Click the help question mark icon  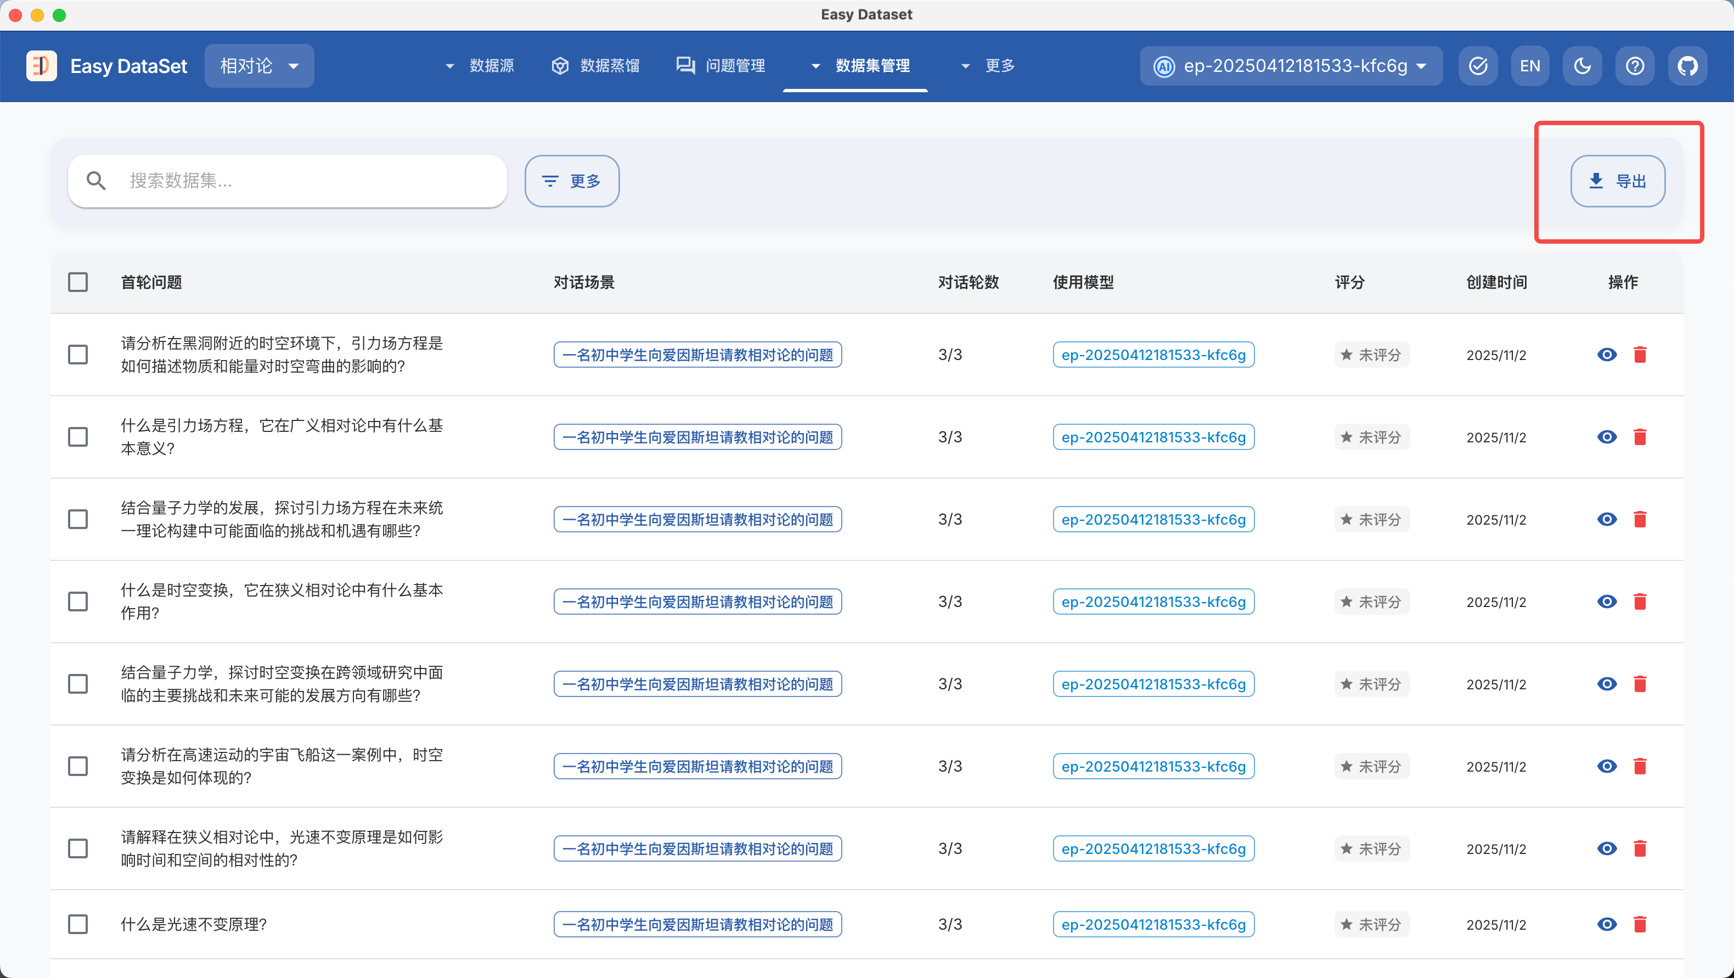(1634, 66)
